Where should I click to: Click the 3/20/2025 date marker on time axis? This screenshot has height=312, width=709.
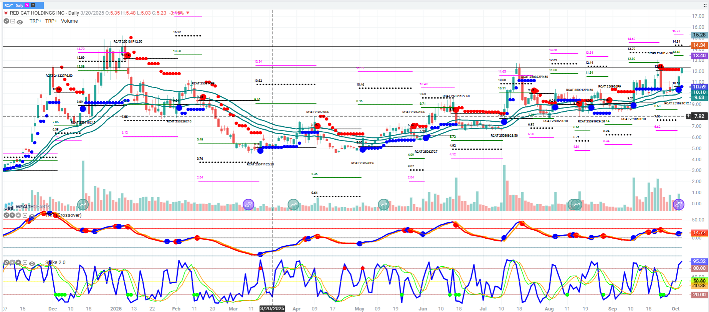[272, 309]
